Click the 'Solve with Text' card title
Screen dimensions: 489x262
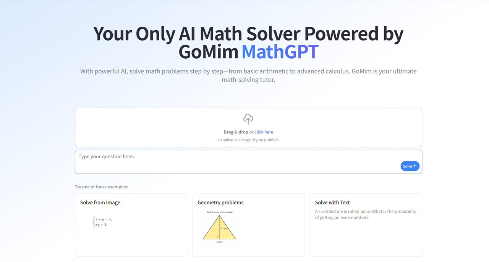(x=332, y=203)
